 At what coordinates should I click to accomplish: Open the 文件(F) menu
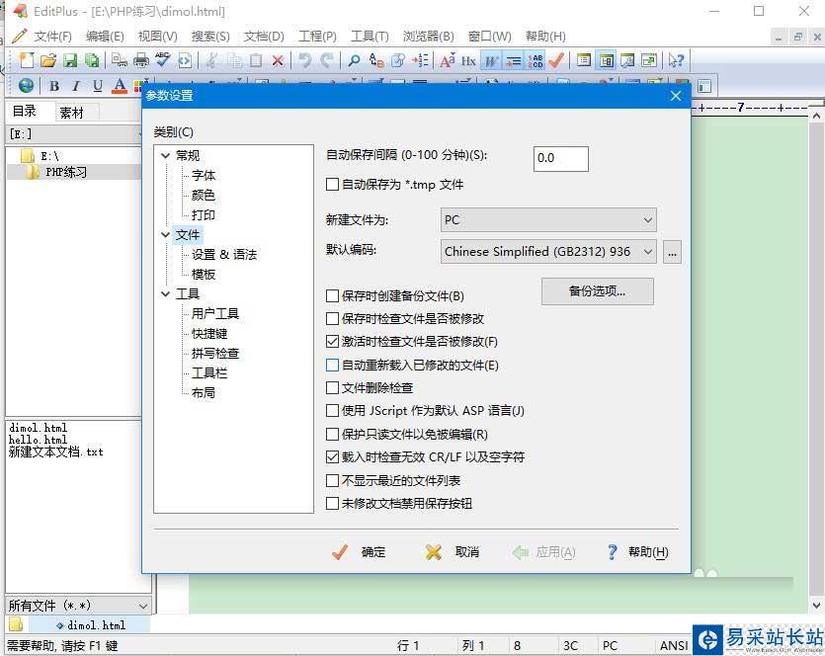coord(52,37)
